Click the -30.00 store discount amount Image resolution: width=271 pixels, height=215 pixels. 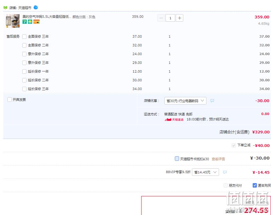[x=262, y=101]
